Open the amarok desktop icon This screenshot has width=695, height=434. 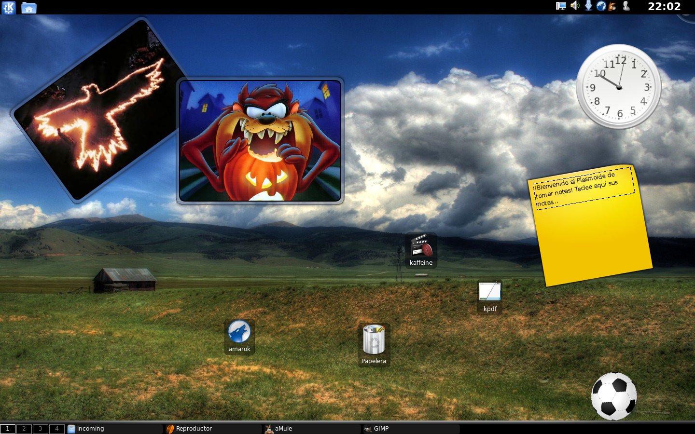pyautogui.click(x=239, y=336)
